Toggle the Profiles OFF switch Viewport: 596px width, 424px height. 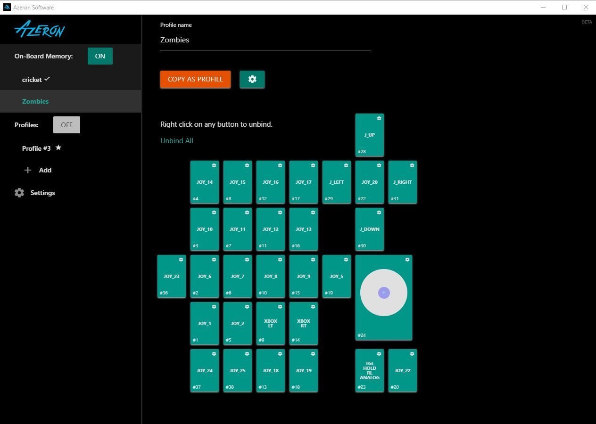pos(66,125)
